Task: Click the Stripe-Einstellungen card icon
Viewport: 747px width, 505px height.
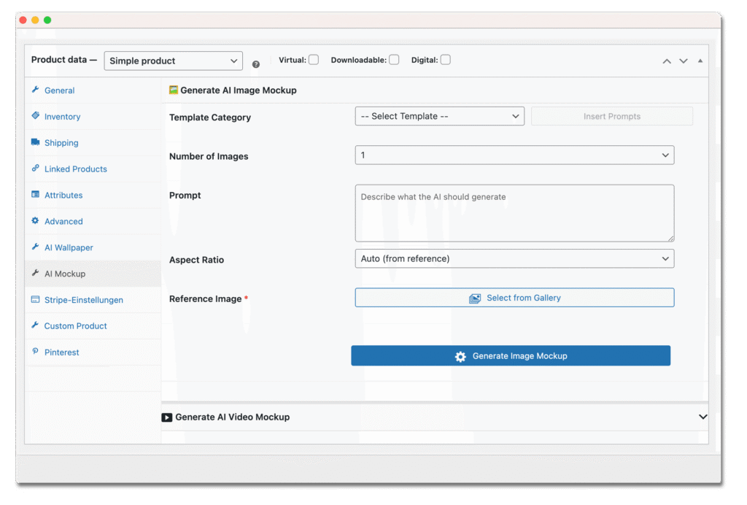Action: pyautogui.click(x=36, y=299)
